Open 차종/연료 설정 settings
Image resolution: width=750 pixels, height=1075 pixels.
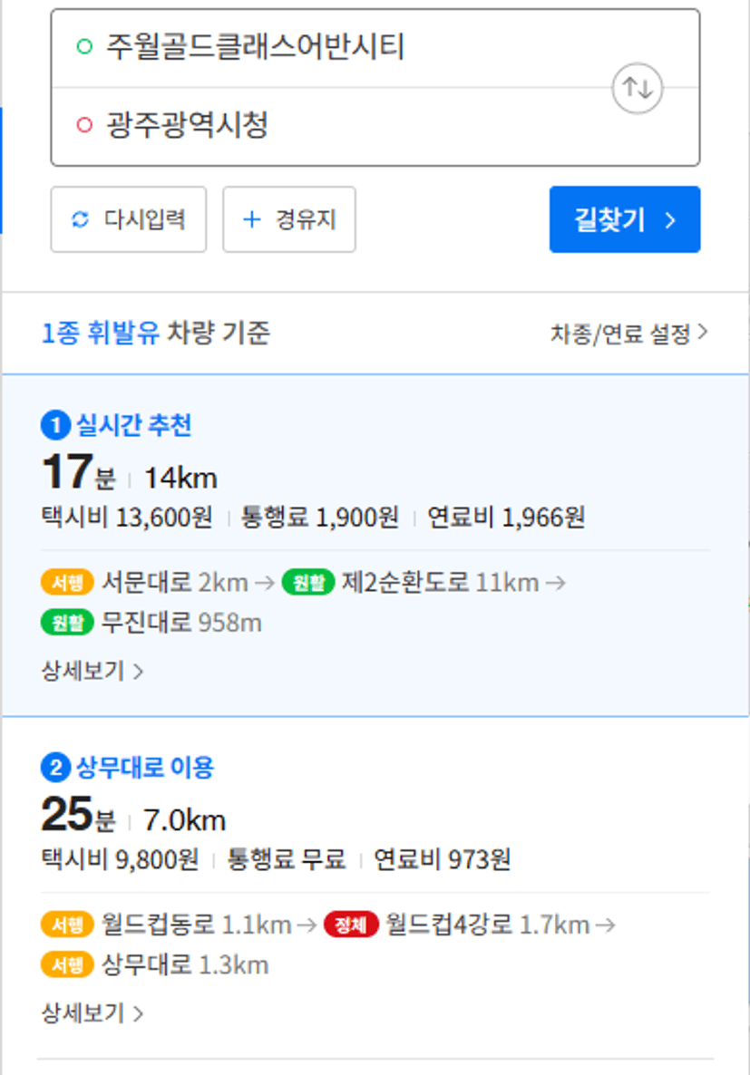tap(628, 334)
